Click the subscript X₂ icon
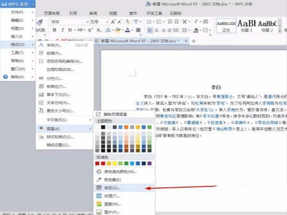Image resolution: width=287 pixels, height=215 pixels. pyautogui.click(x=99, y=30)
